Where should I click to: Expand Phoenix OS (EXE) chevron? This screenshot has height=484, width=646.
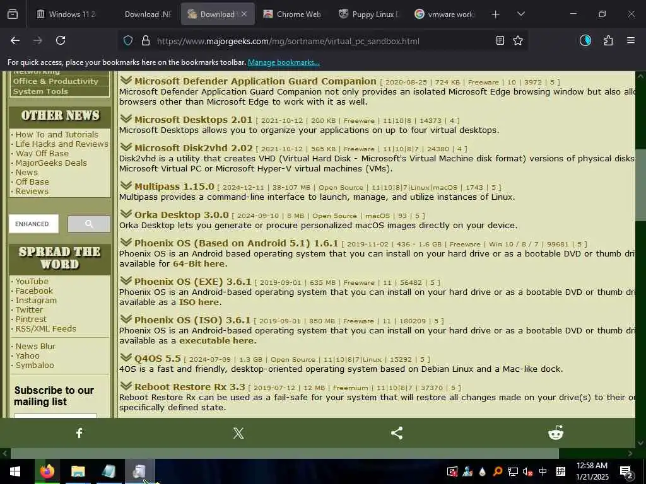126,280
